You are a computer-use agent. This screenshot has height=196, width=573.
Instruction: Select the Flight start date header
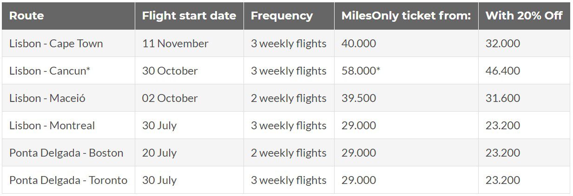189,15
